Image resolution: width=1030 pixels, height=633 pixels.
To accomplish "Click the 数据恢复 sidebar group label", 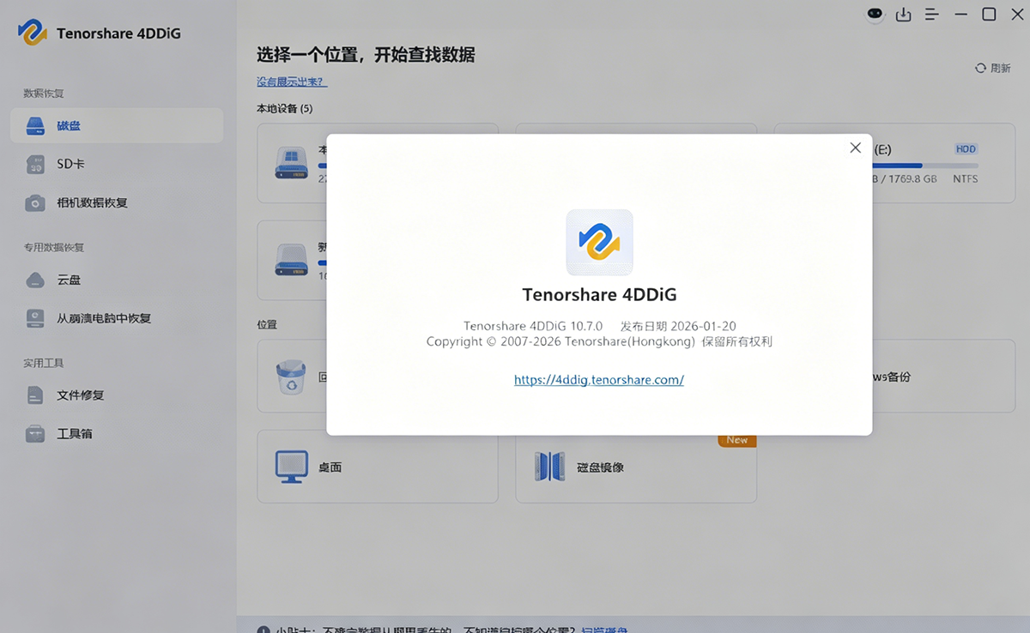I will [44, 93].
